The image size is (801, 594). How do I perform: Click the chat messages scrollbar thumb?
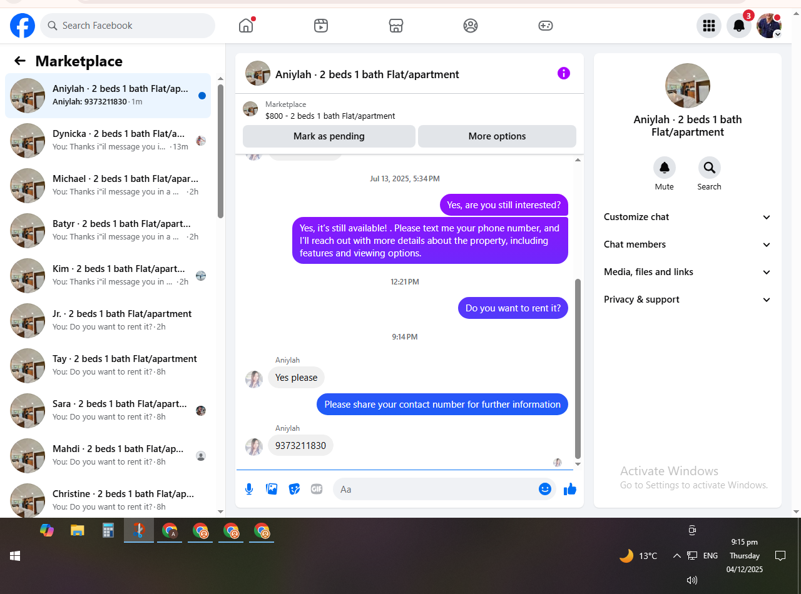coord(578,369)
